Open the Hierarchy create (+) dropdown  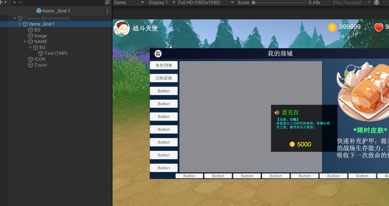point(3,2)
